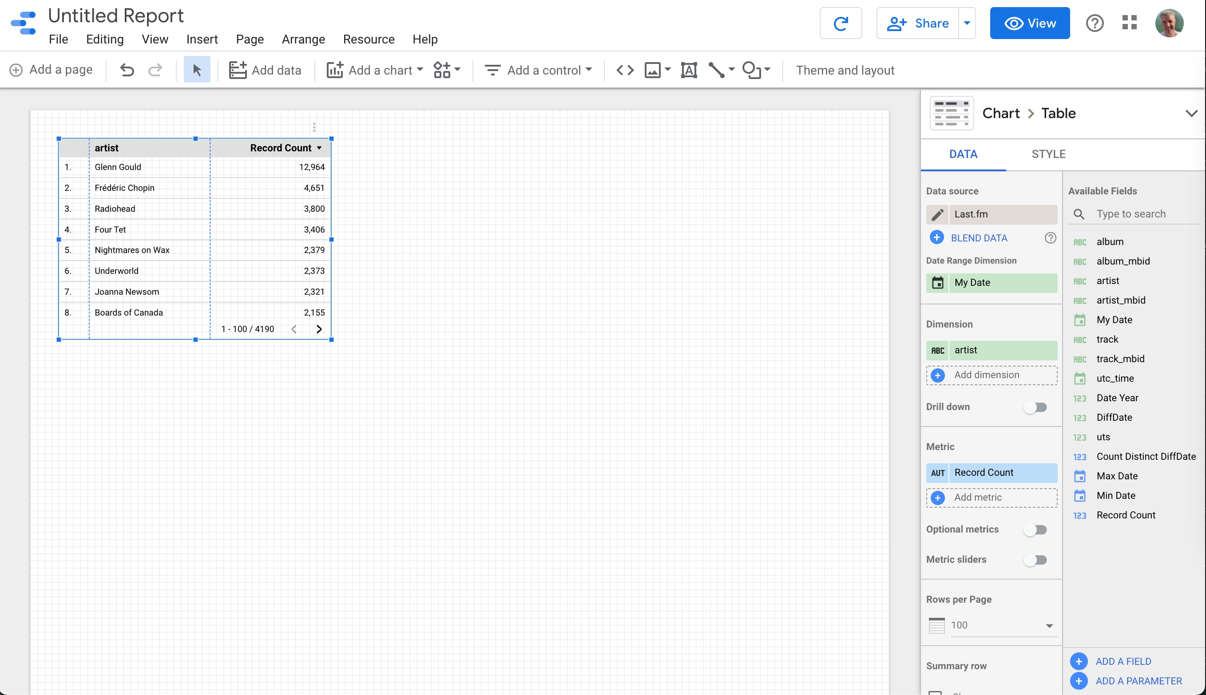
Task: Select the utc_time available field
Action: coord(1115,379)
